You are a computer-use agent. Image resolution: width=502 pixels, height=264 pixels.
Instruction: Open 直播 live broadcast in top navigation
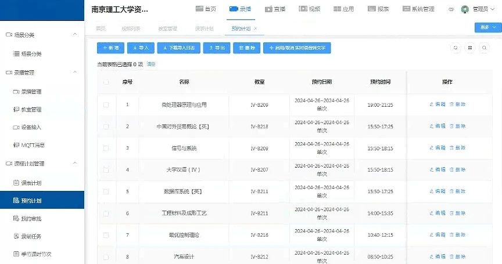(275, 9)
